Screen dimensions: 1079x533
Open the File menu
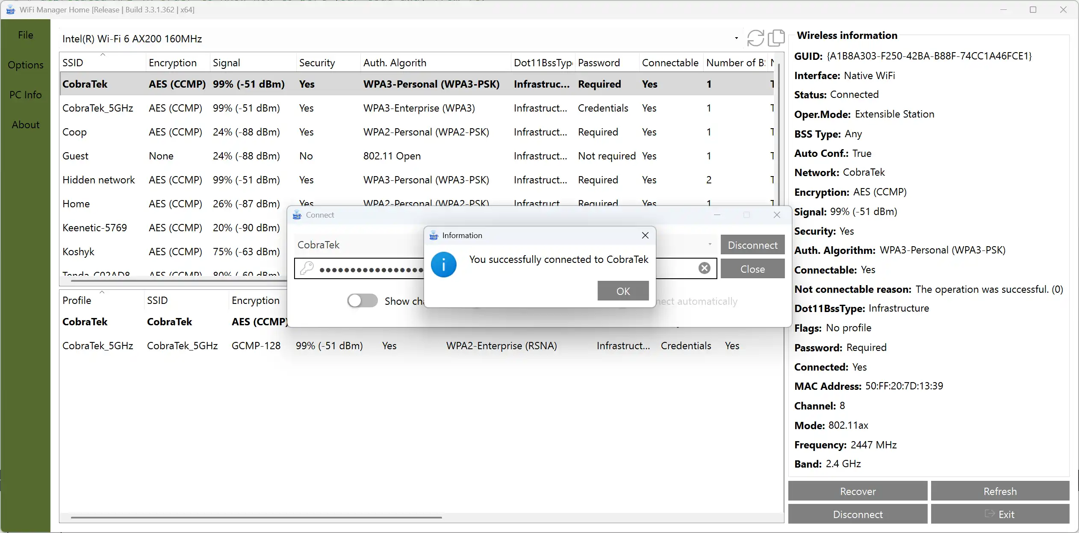[26, 35]
